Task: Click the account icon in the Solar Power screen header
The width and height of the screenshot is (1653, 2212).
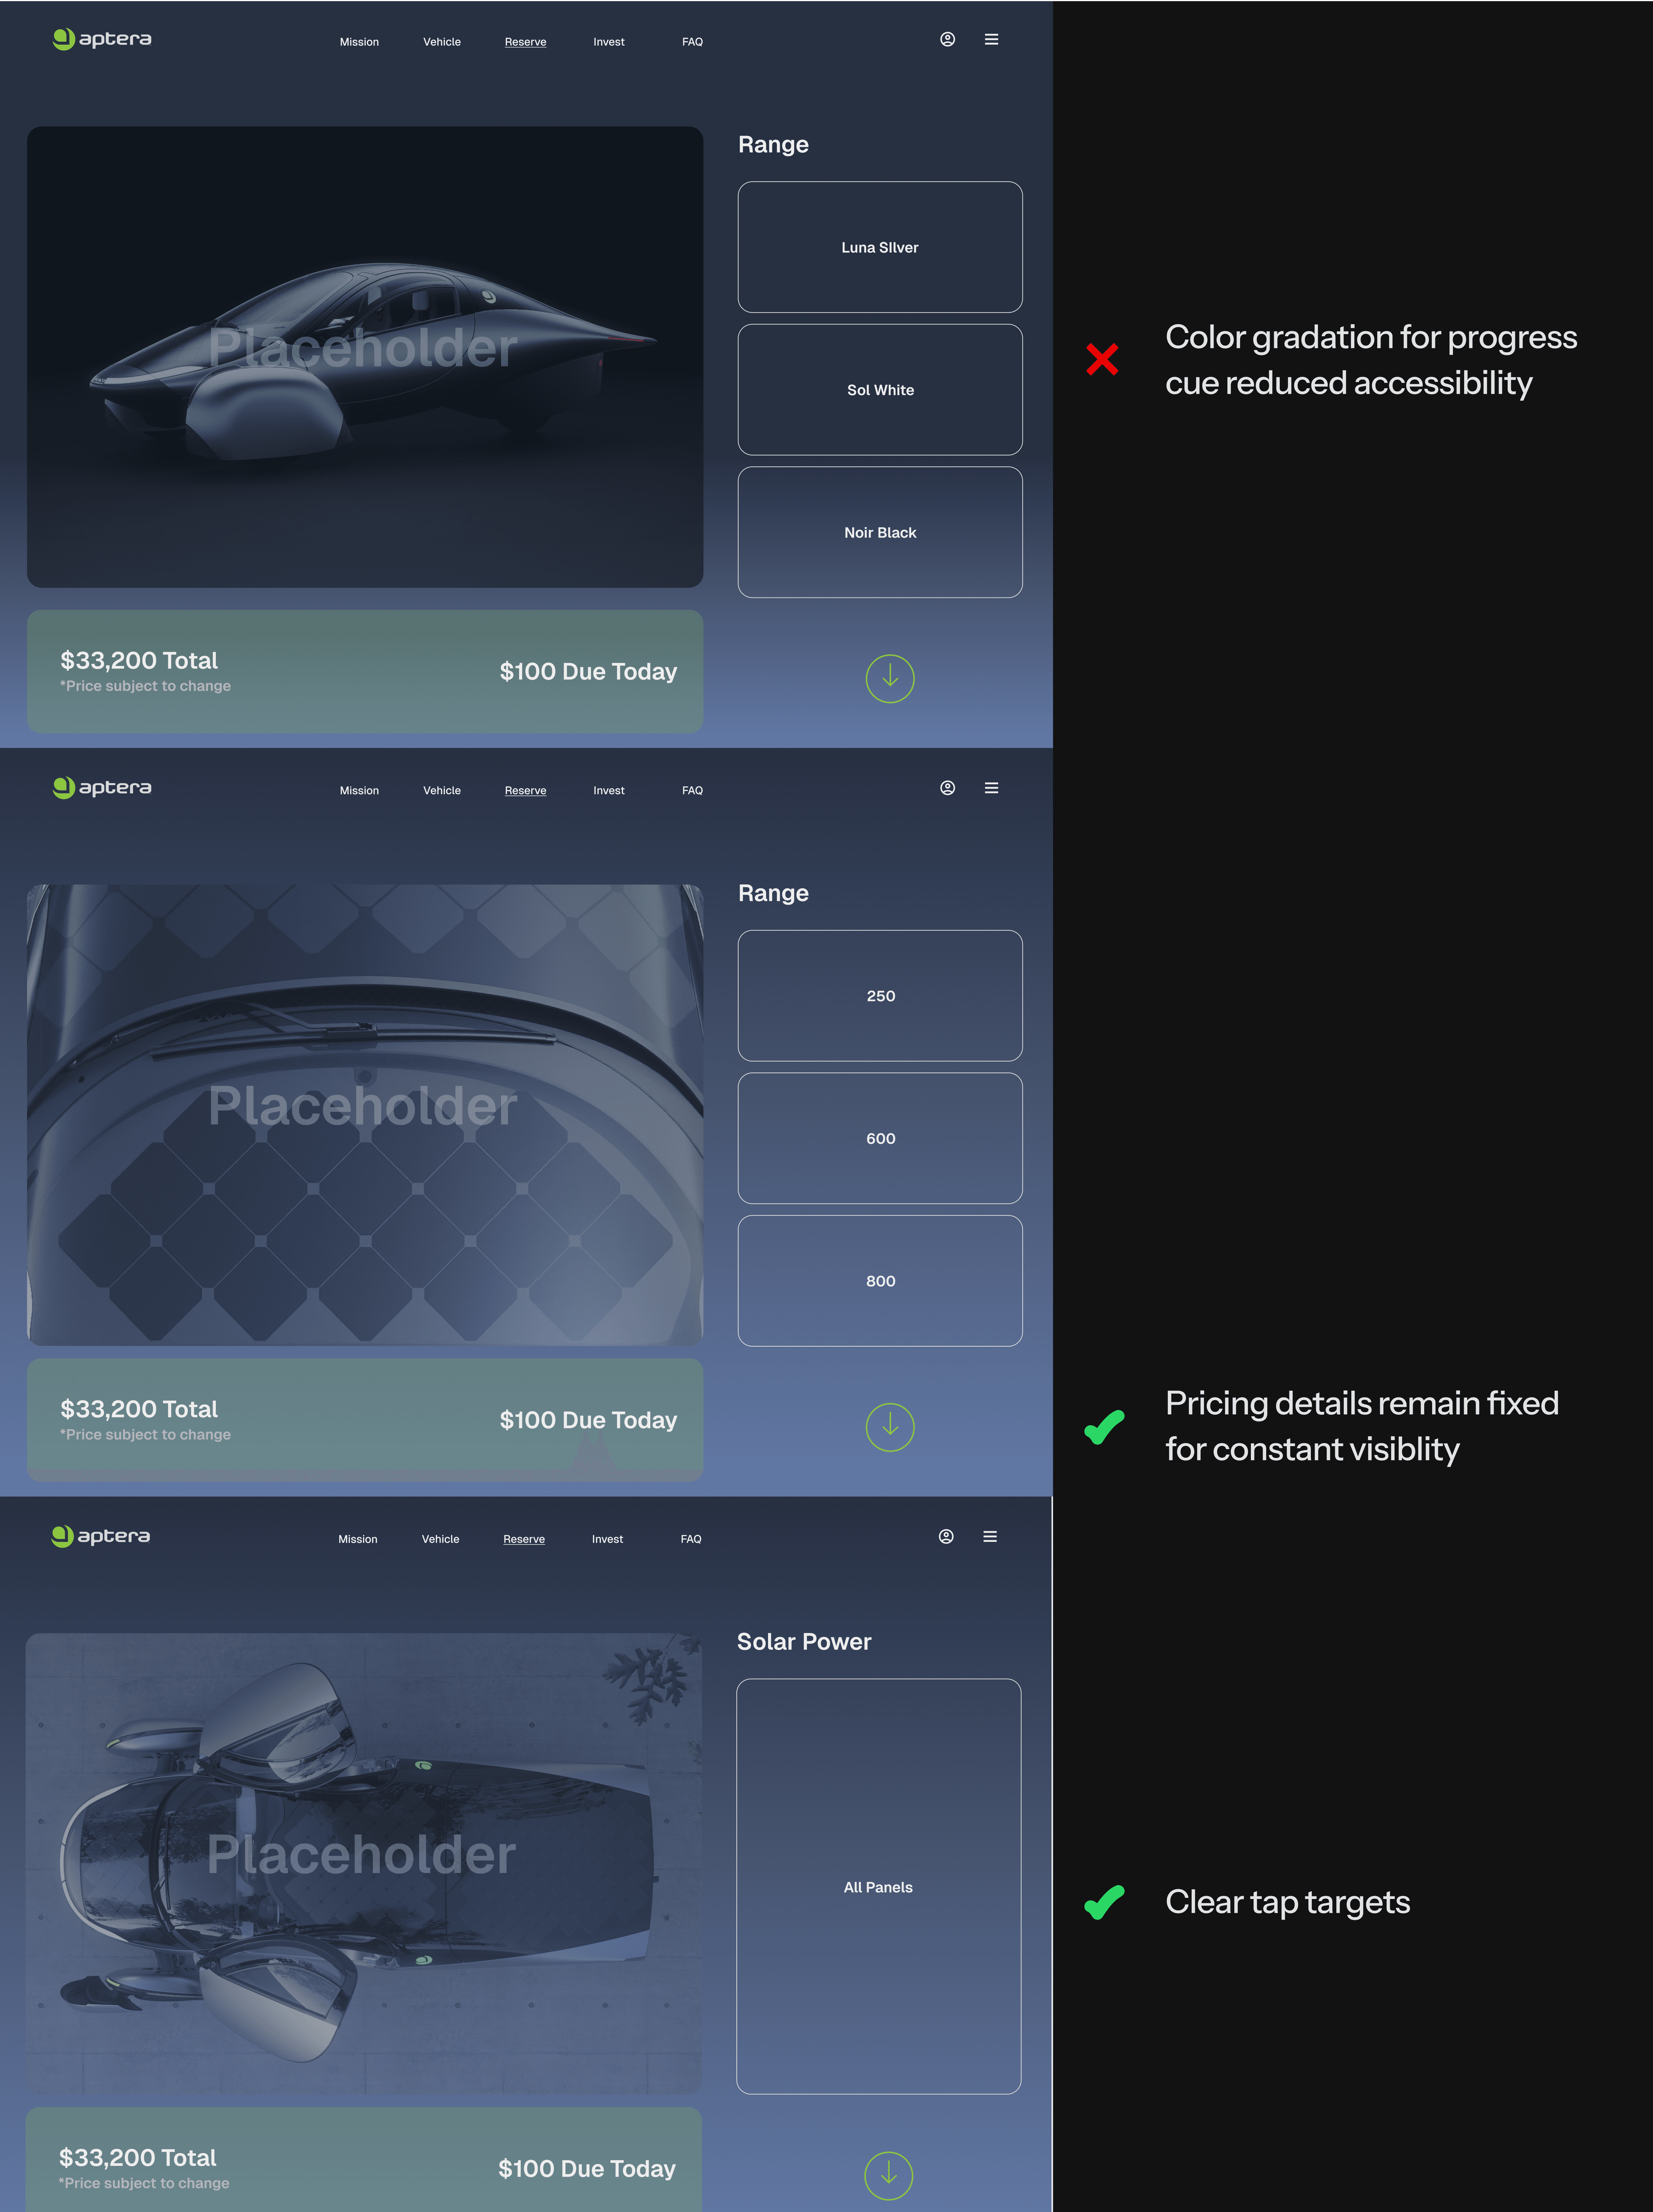Action: coord(946,1536)
